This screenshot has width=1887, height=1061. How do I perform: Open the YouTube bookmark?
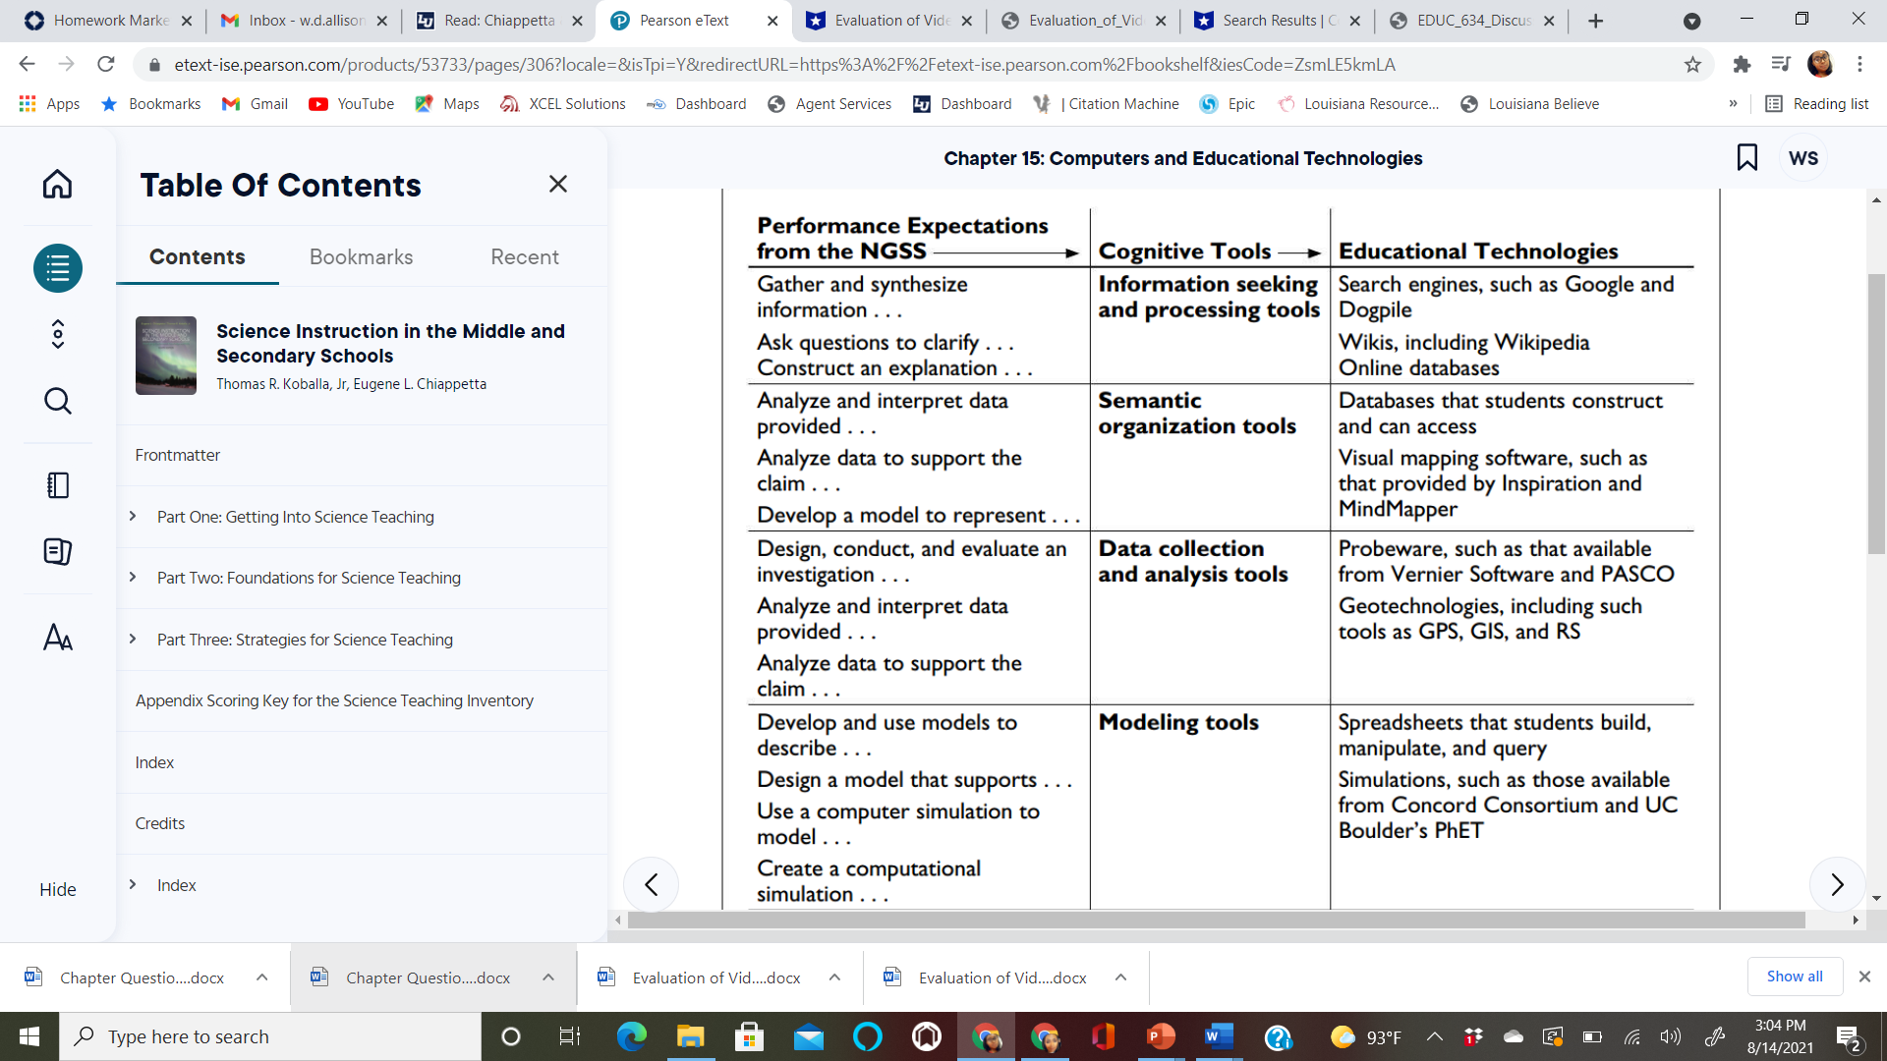351,104
